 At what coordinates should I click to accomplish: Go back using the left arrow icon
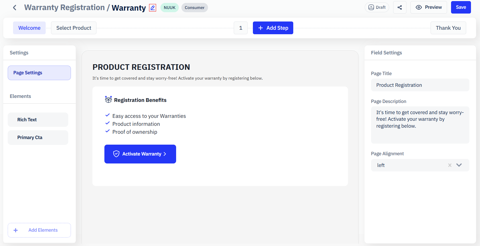click(x=15, y=8)
